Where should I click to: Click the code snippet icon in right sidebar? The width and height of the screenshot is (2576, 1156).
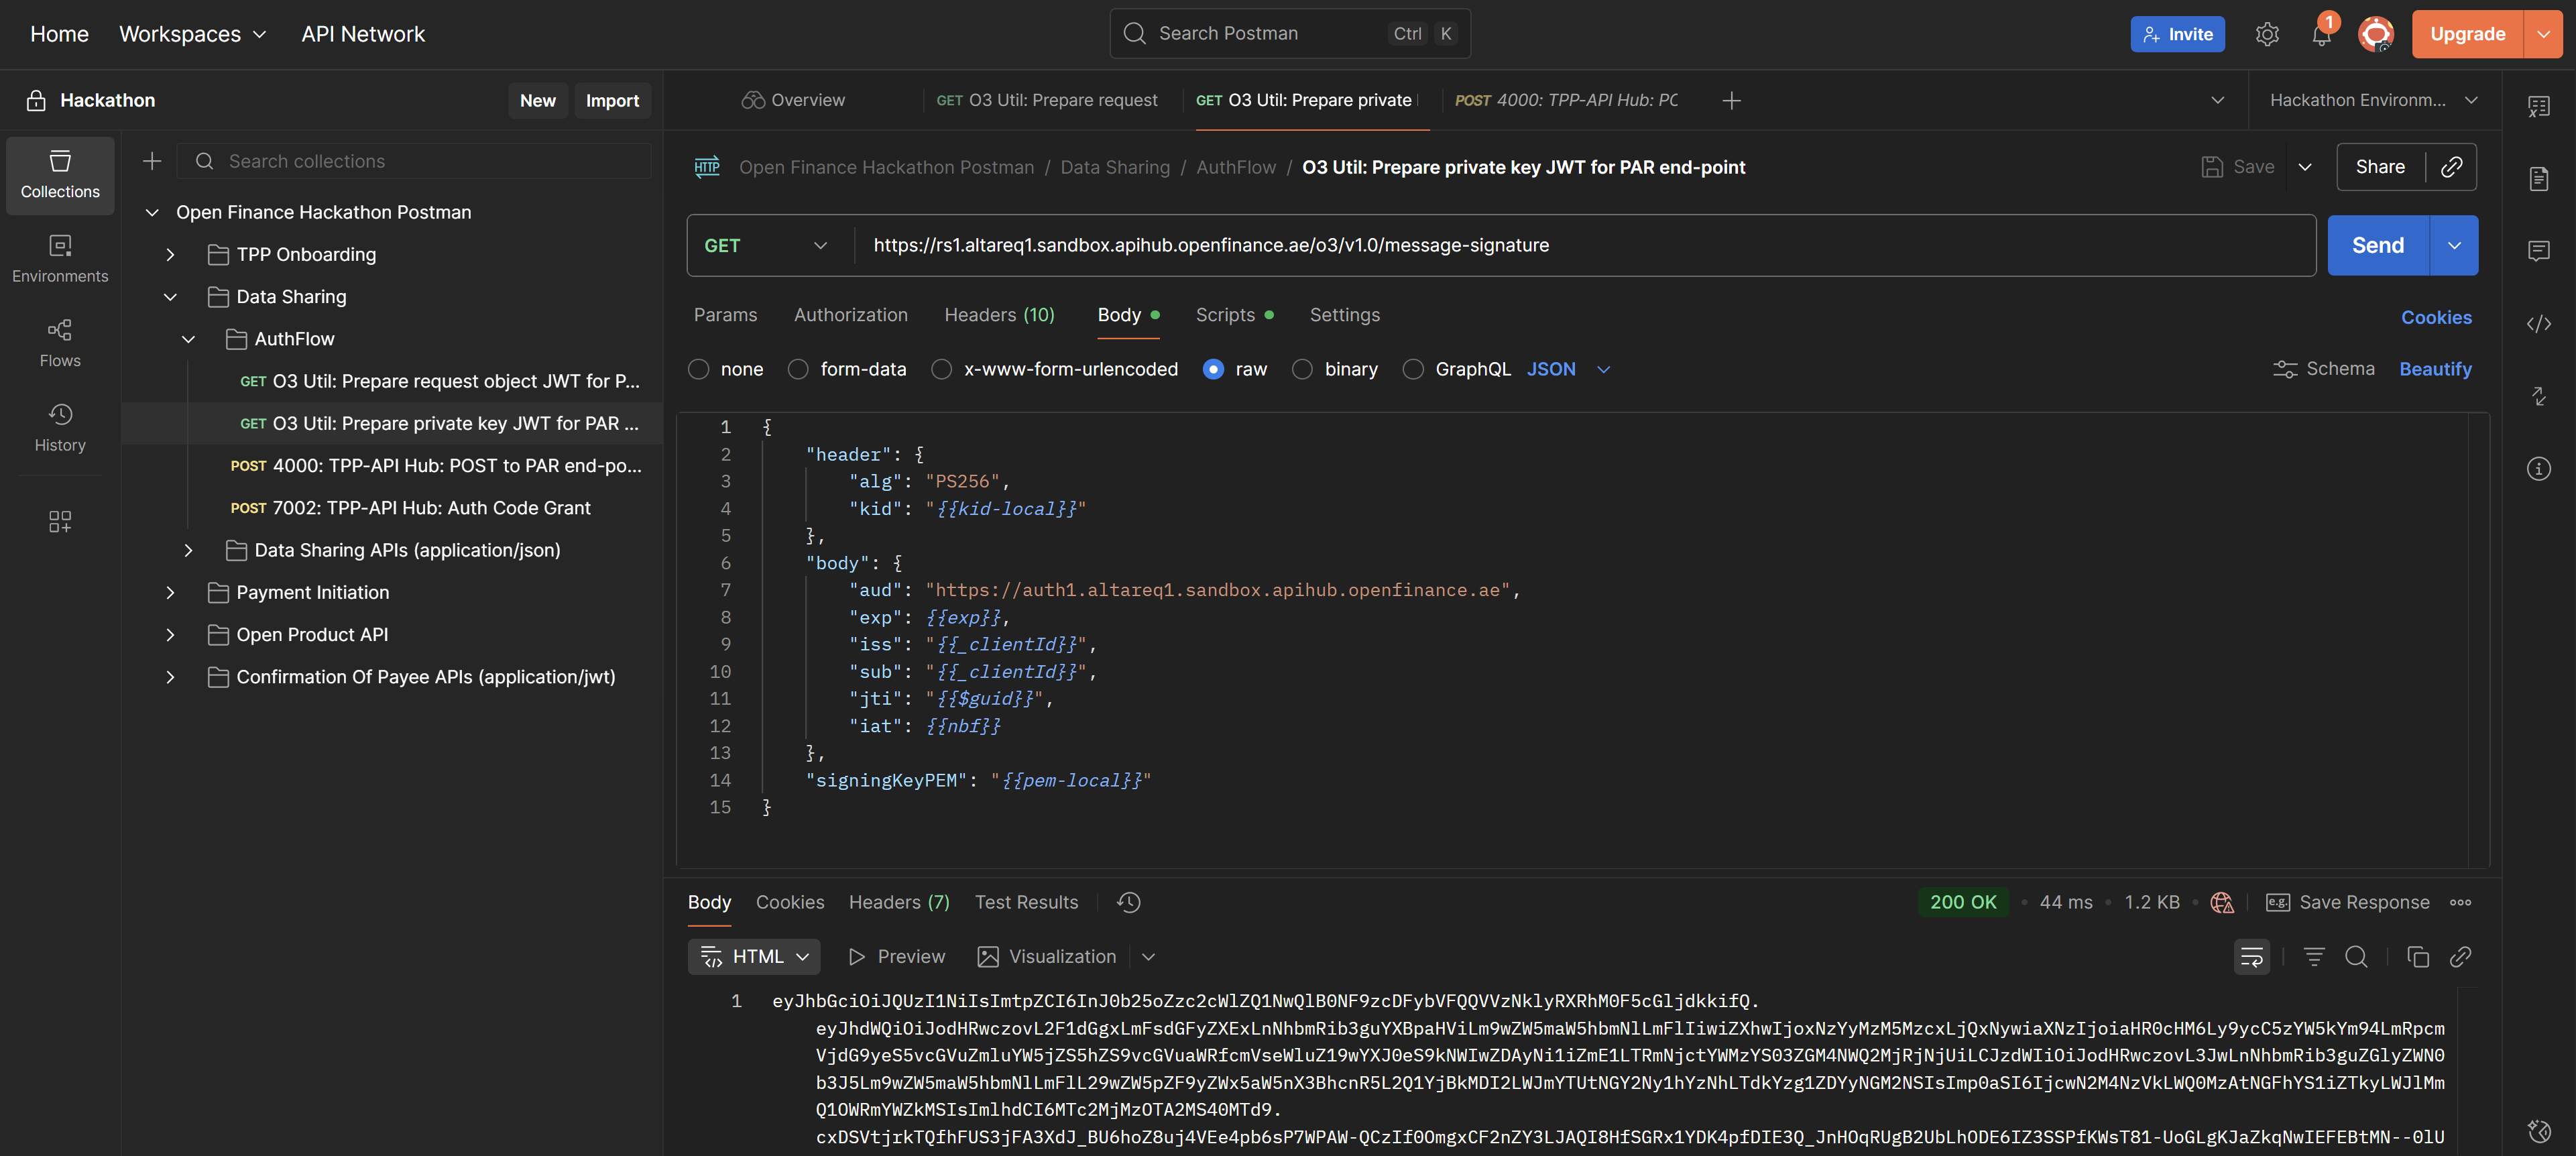point(2538,324)
